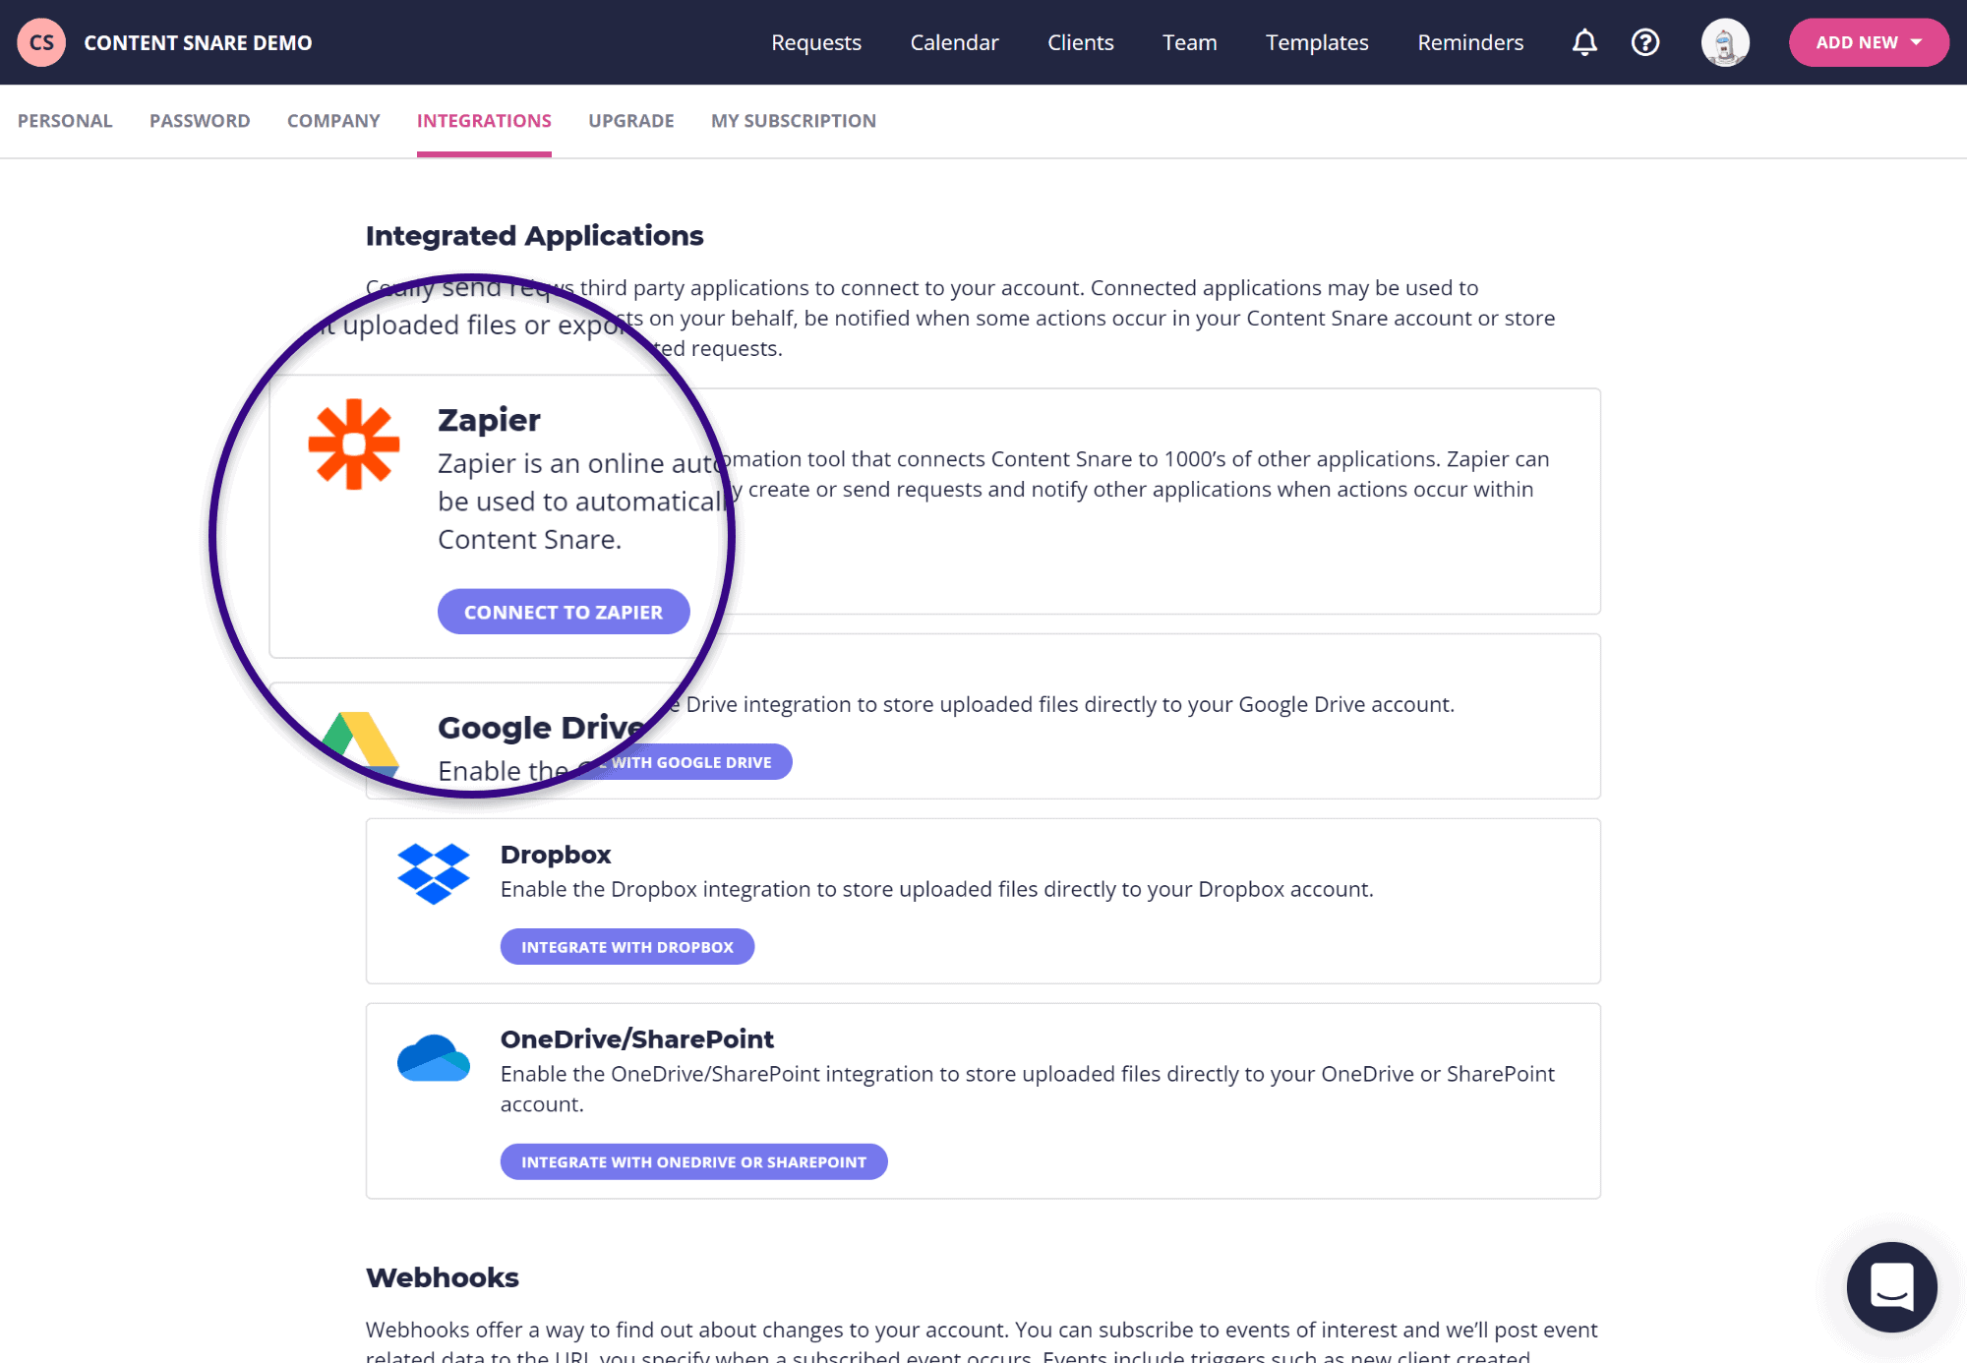
Task: Go to the Requests page
Action: click(816, 42)
